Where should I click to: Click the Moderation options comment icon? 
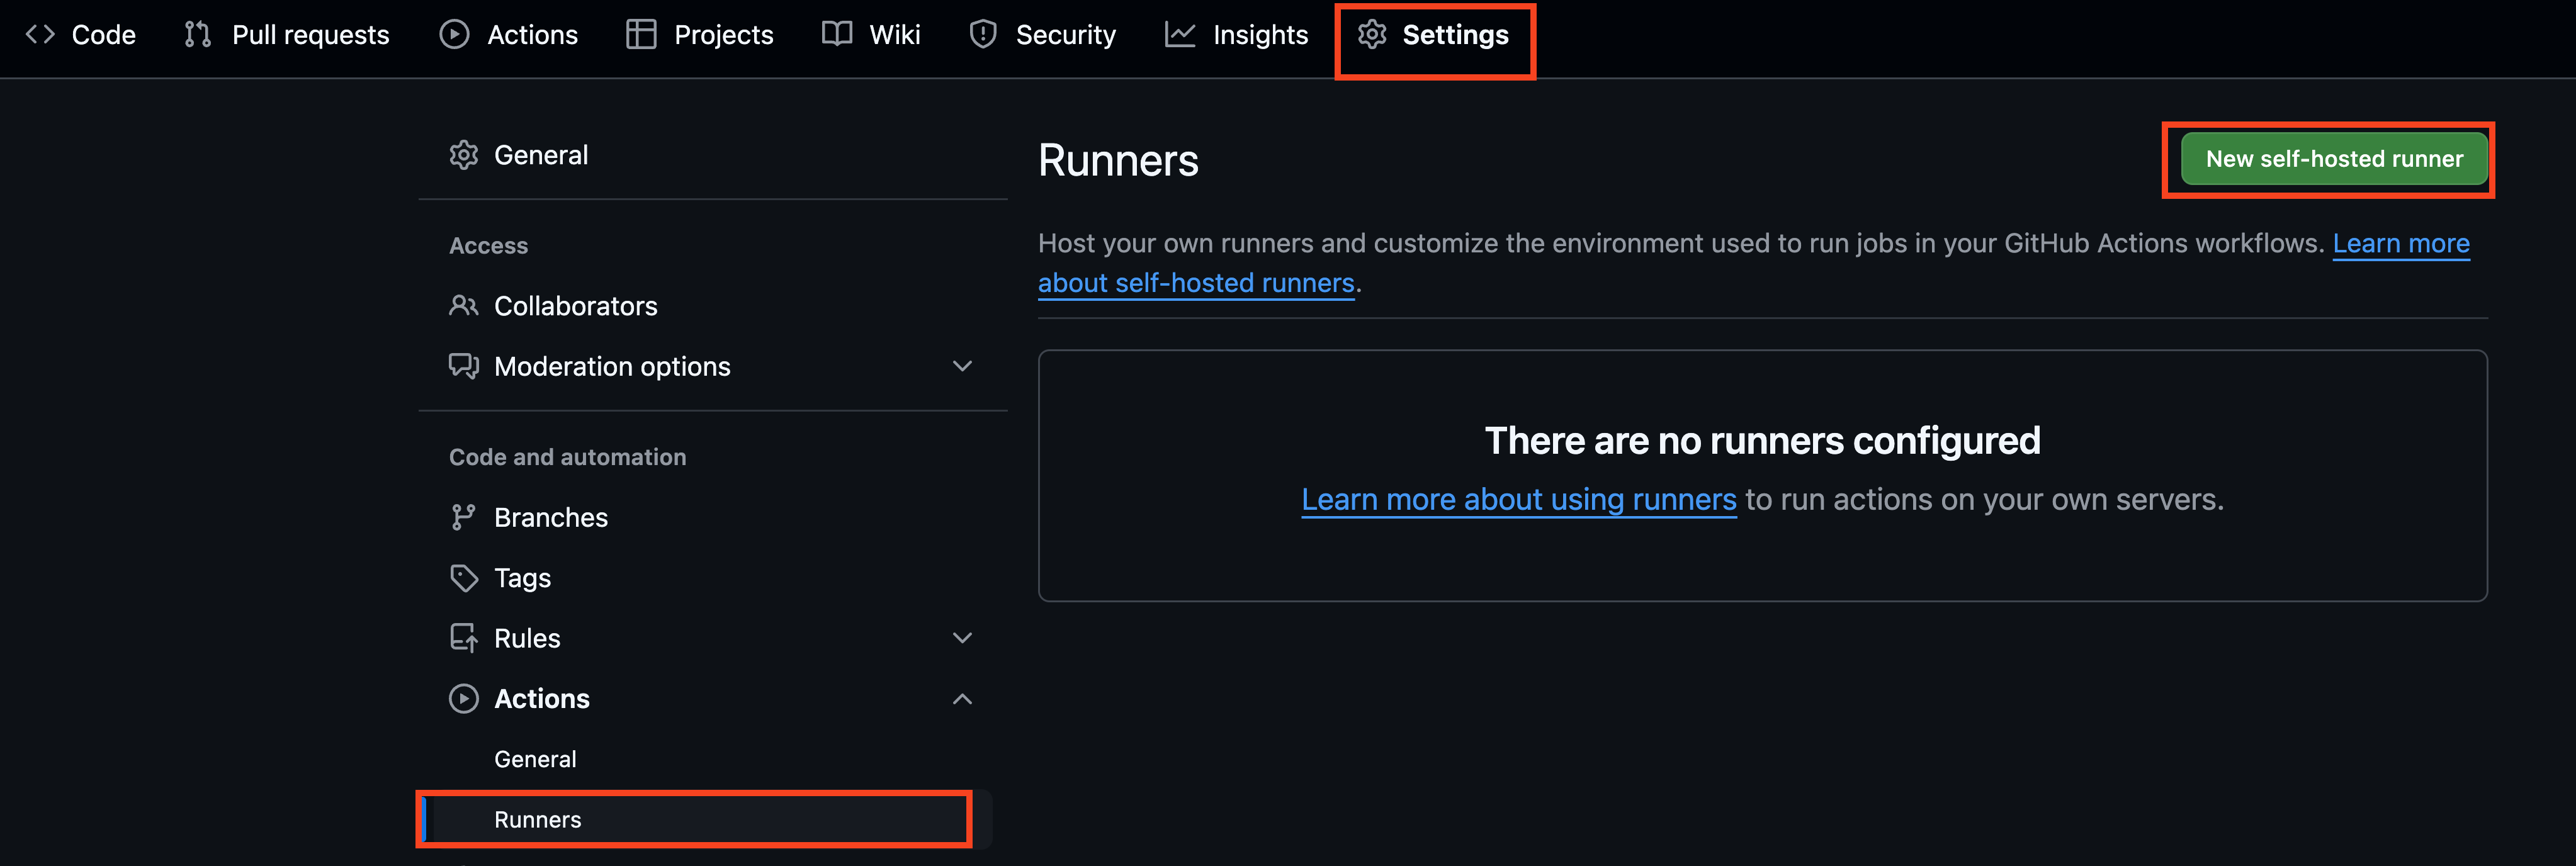coord(463,366)
